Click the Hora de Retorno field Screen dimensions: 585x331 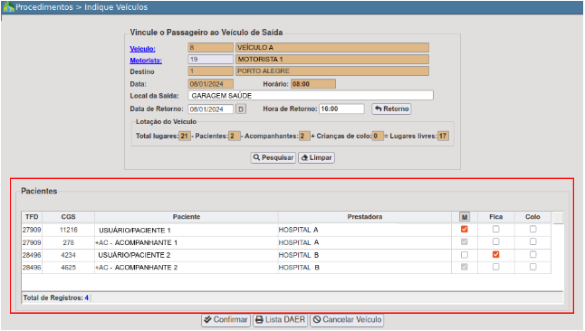[x=341, y=109]
